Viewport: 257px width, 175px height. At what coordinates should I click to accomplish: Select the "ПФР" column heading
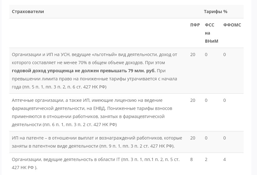click(195, 25)
